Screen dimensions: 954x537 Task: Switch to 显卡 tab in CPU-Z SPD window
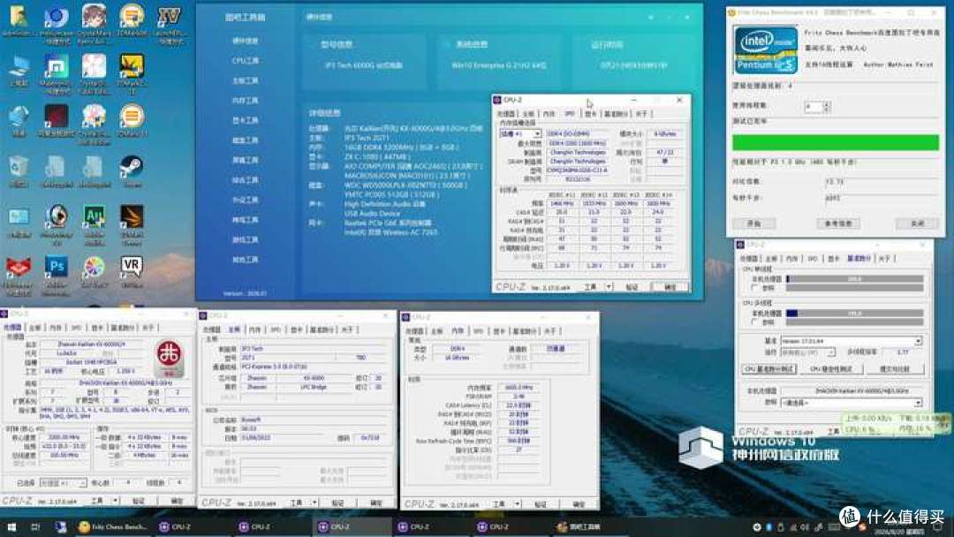(x=590, y=114)
